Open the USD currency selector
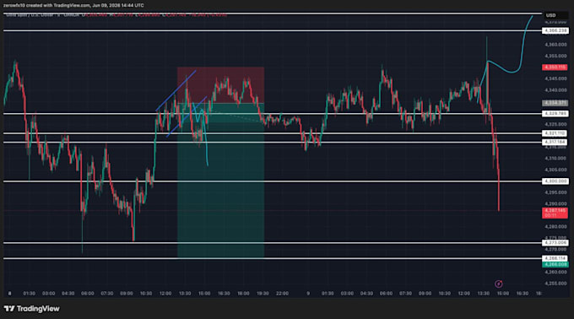Screen dimensions: 574x319 [551, 15]
